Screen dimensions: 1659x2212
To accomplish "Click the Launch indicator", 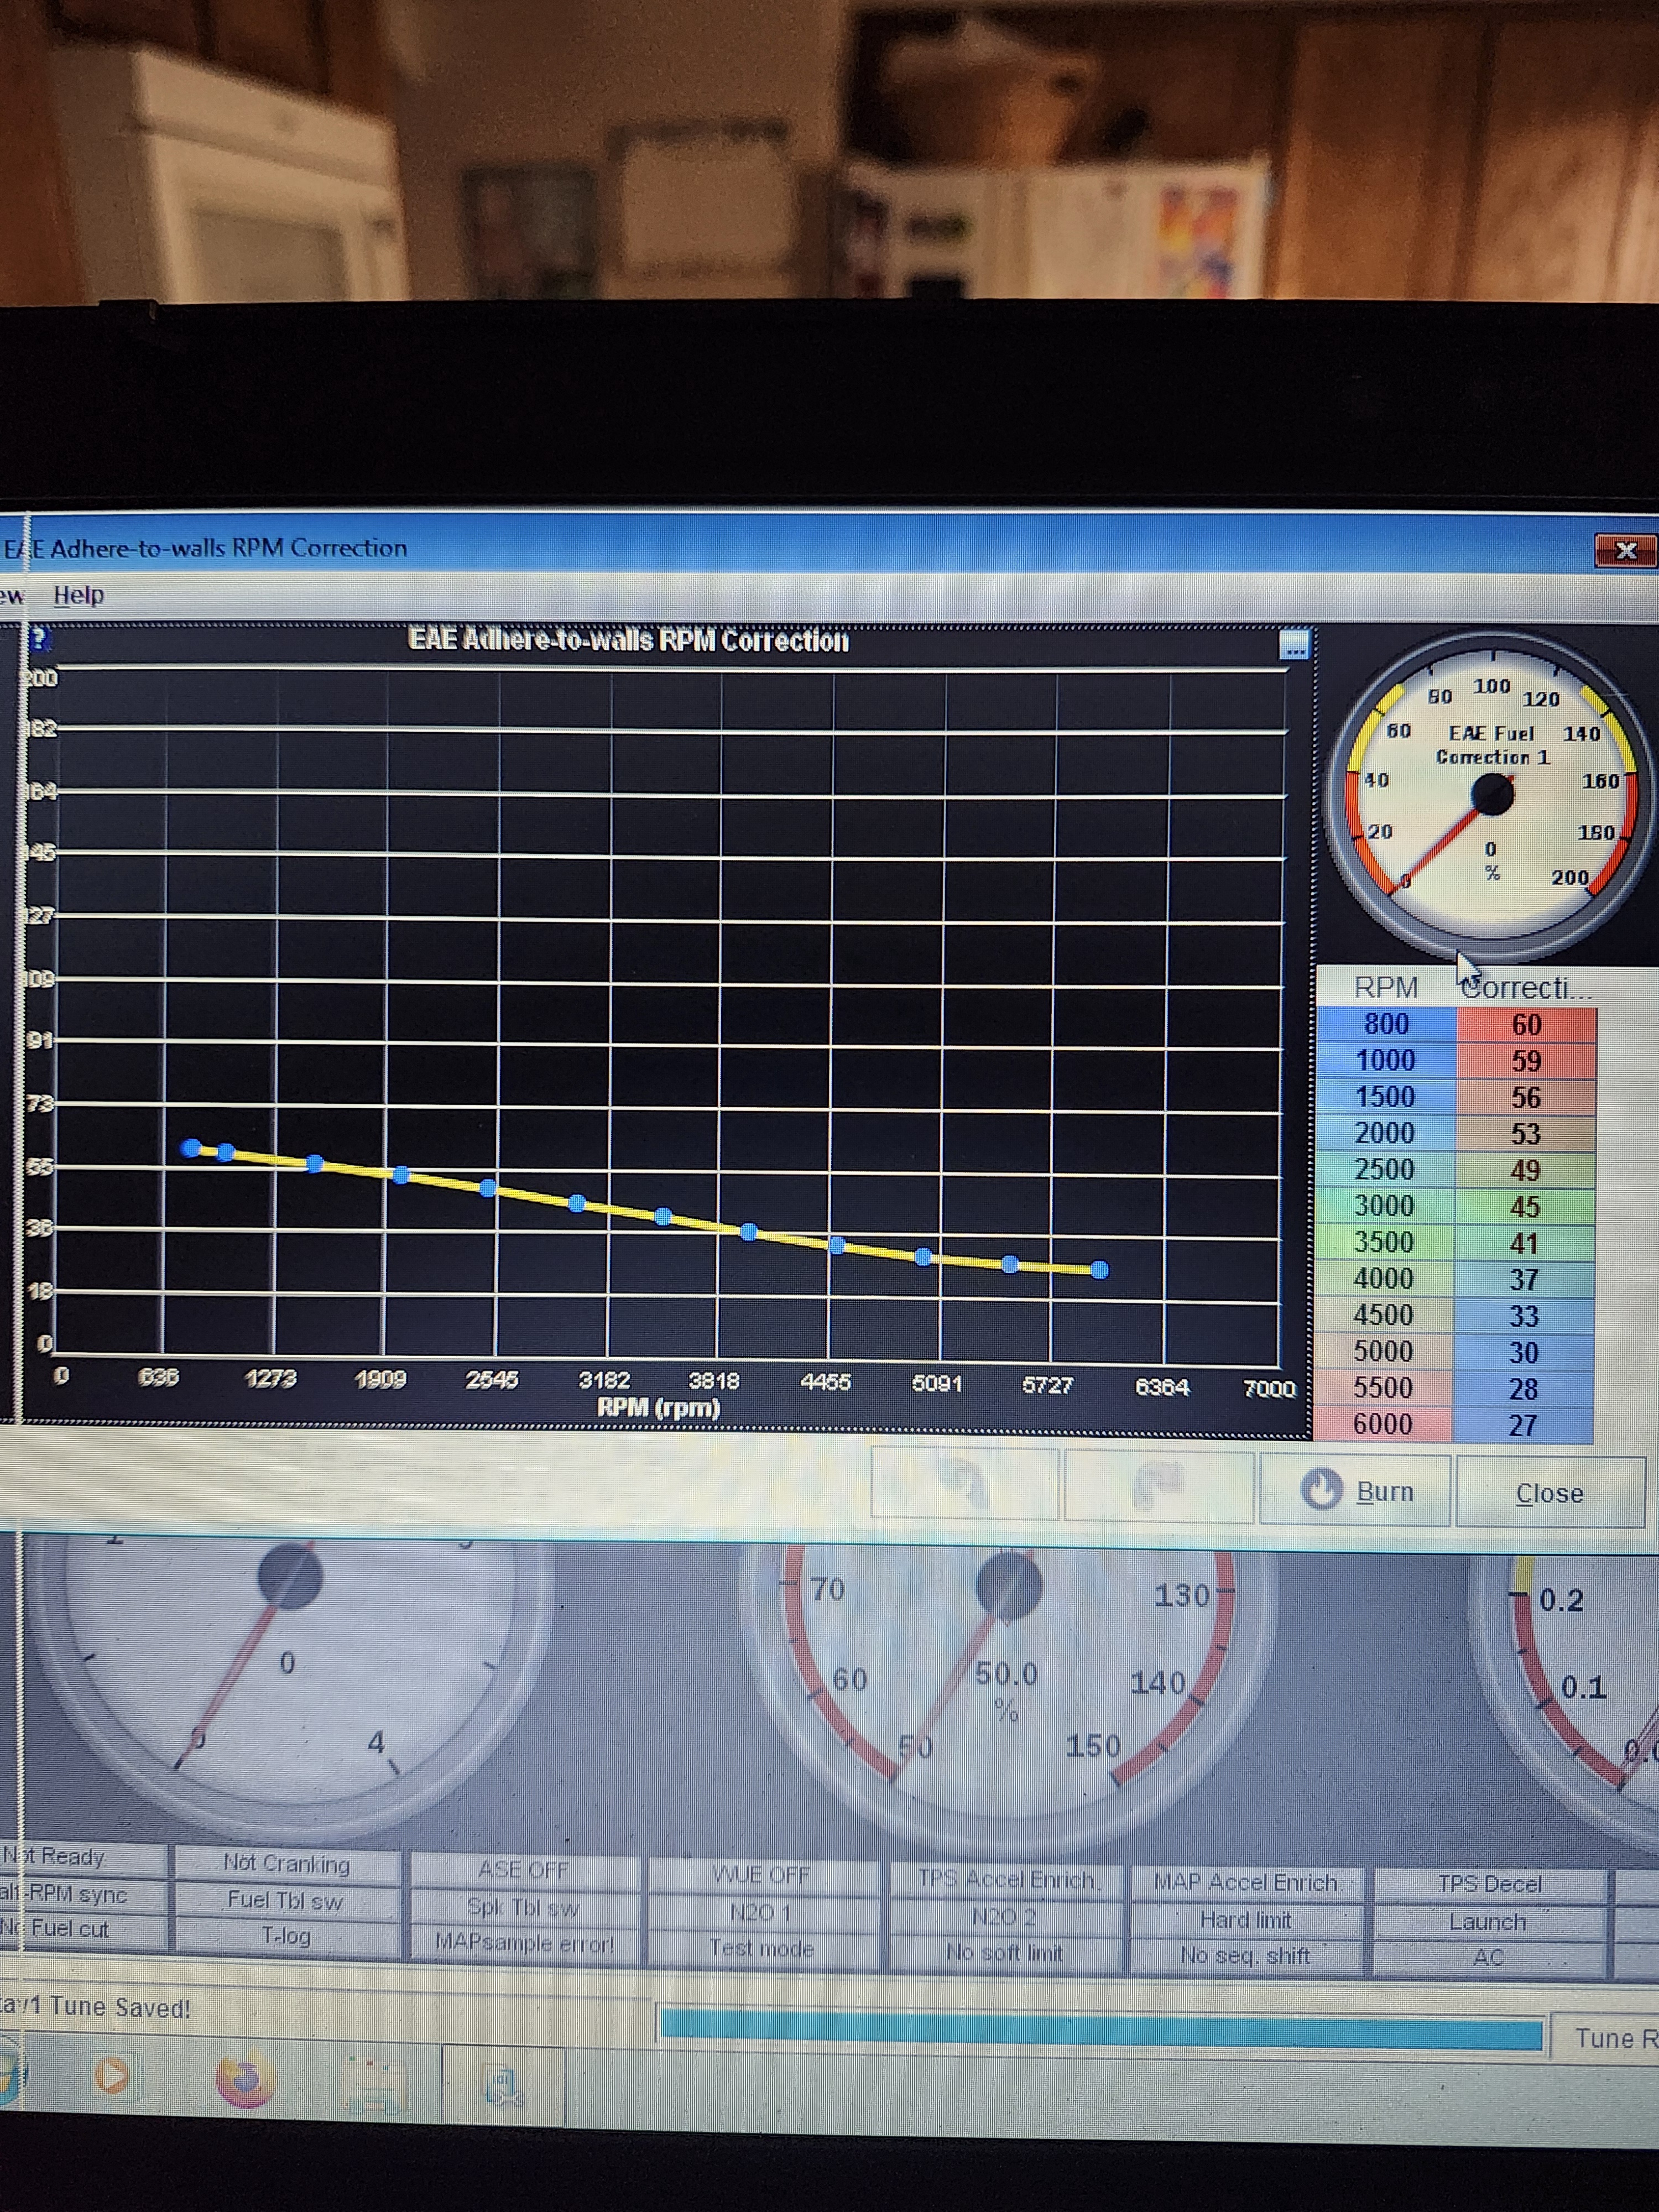I will 1488,1922.
